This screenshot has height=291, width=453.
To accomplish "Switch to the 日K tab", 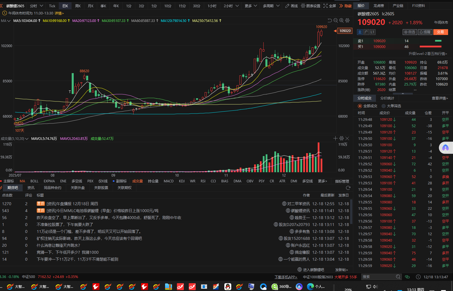I will 65,6.
